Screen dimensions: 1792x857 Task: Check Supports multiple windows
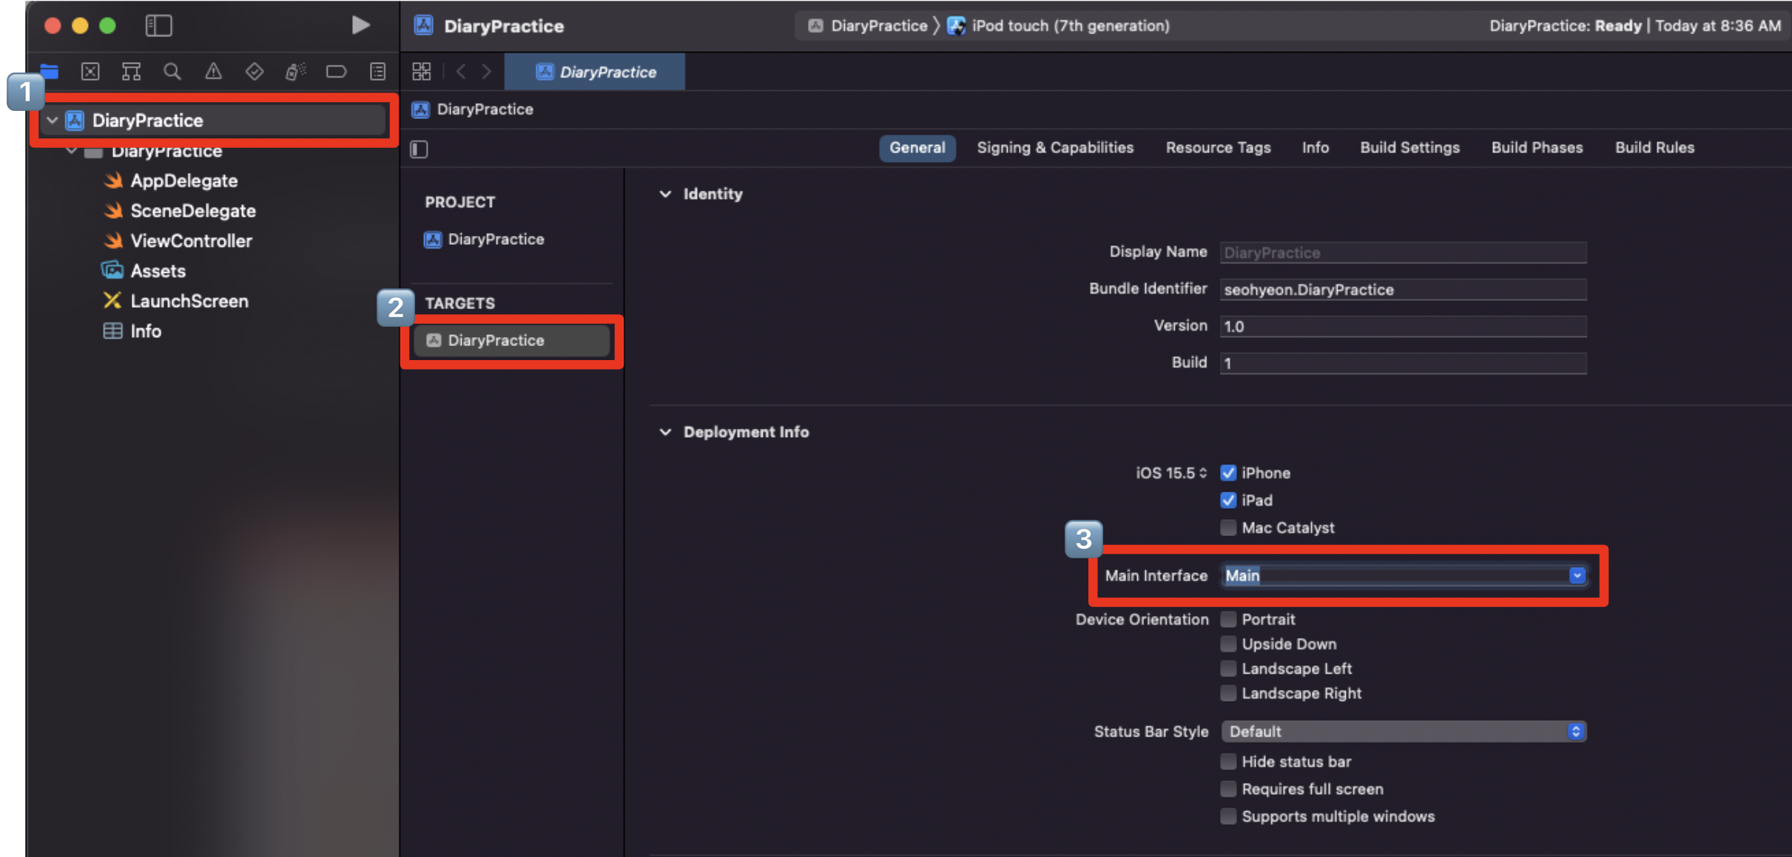(1228, 816)
